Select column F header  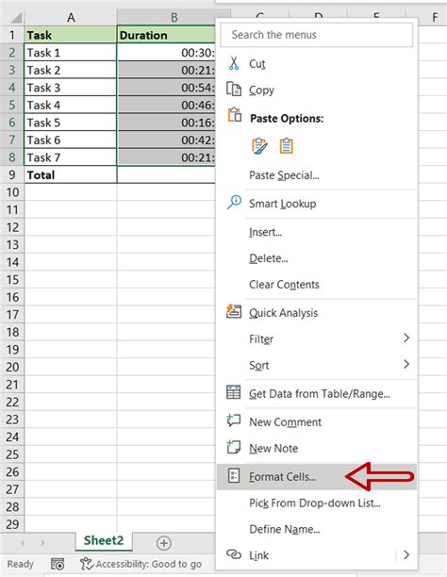coord(435,17)
